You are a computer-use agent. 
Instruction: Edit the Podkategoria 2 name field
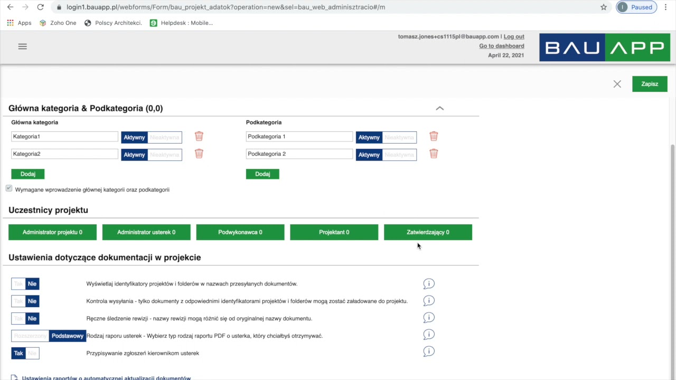click(299, 154)
